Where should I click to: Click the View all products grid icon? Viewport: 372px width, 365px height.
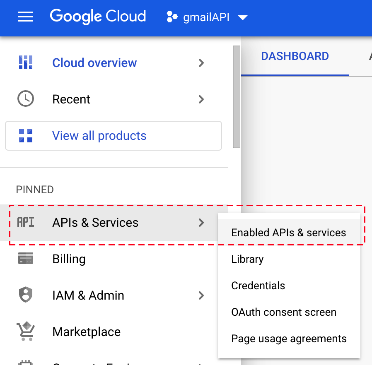click(x=26, y=136)
